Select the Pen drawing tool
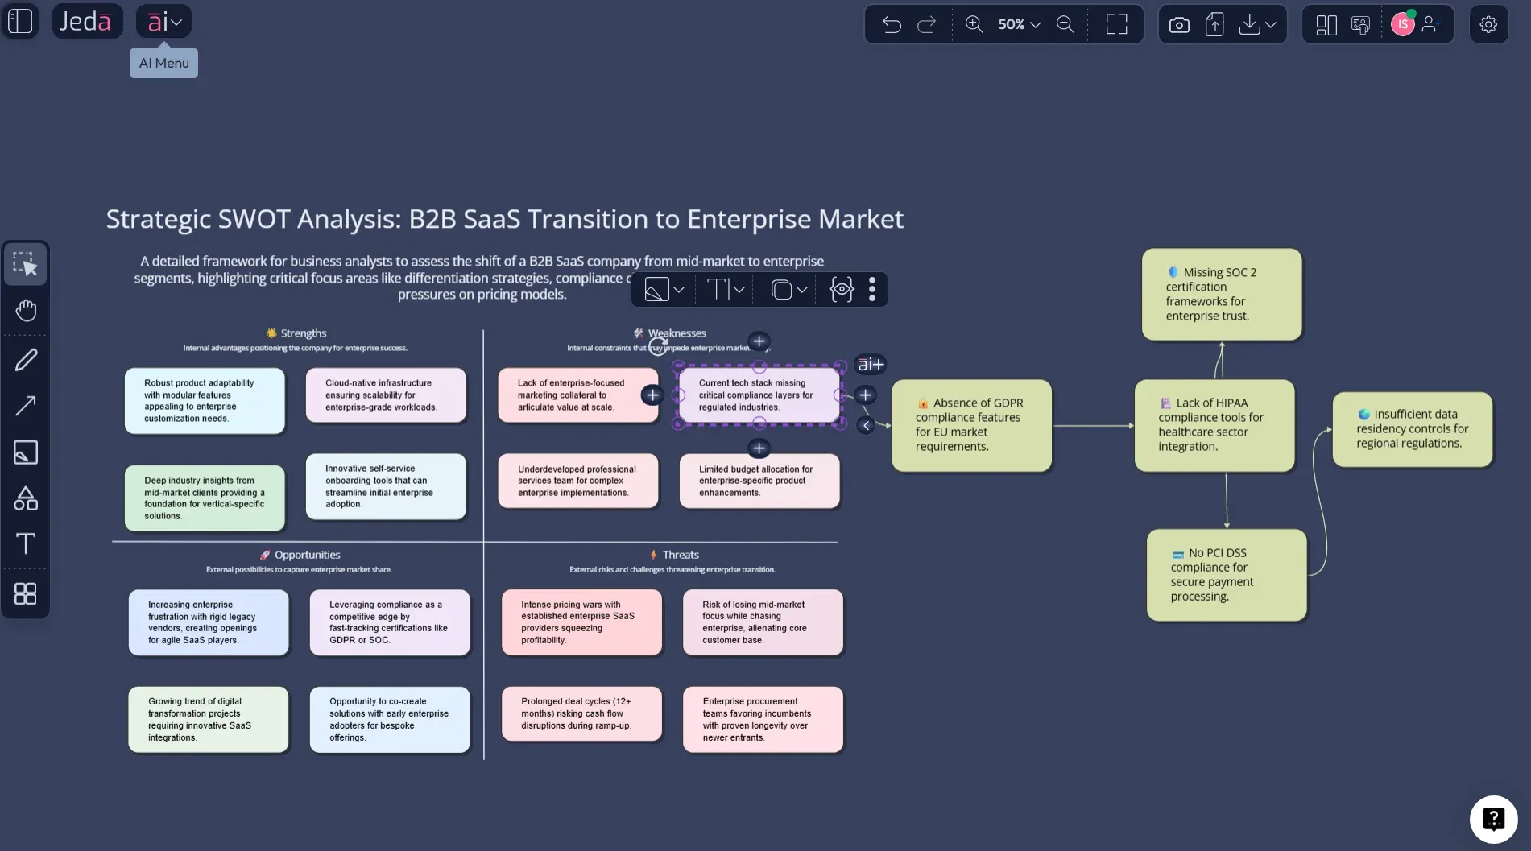This screenshot has width=1531, height=851. (x=25, y=359)
